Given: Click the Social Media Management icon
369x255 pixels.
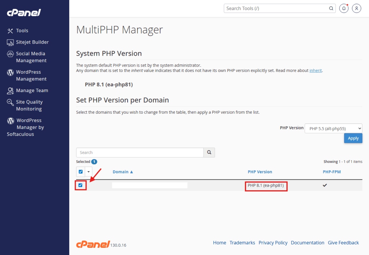Looking at the screenshot, I should coord(10,54).
